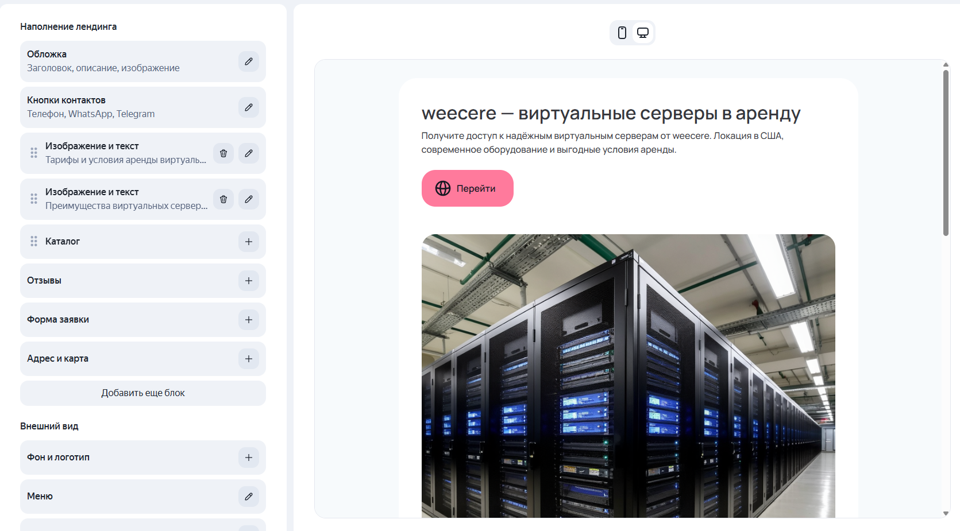Add the Форма заявки block
Viewport: 960px width, 531px height.
tap(249, 320)
